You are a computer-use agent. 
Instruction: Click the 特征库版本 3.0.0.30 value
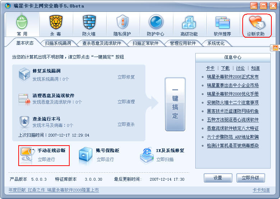[x=93, y=179]
